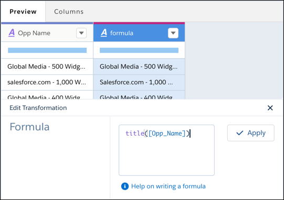Open the Columns tab

pos(69,12)
